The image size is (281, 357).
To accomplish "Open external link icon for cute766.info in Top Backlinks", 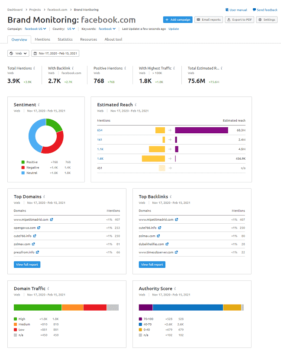I will 159,228.
